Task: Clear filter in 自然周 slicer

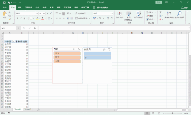Action: point(109,50)
